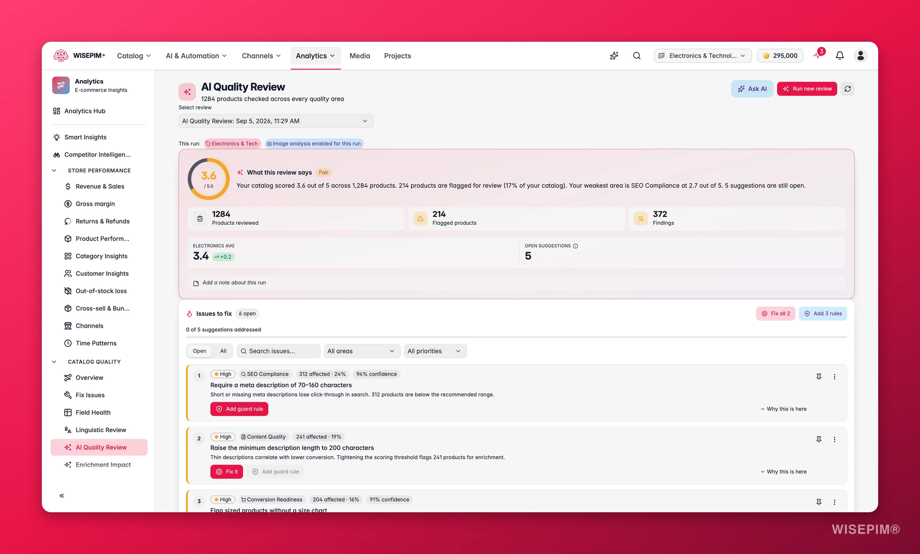Click the Search issues input field
This screenshot has height=554, width=920.
279,351
